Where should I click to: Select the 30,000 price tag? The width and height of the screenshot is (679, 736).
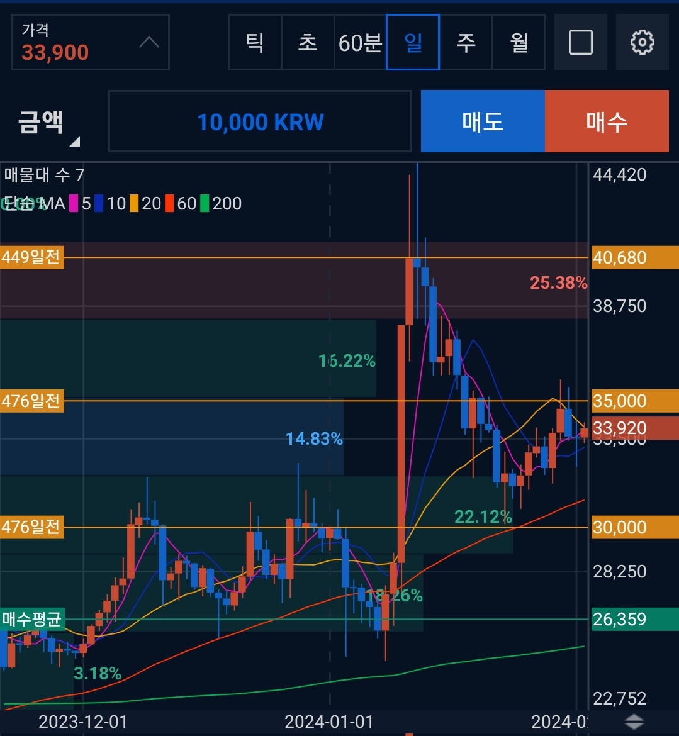click(x=634, y=527)
